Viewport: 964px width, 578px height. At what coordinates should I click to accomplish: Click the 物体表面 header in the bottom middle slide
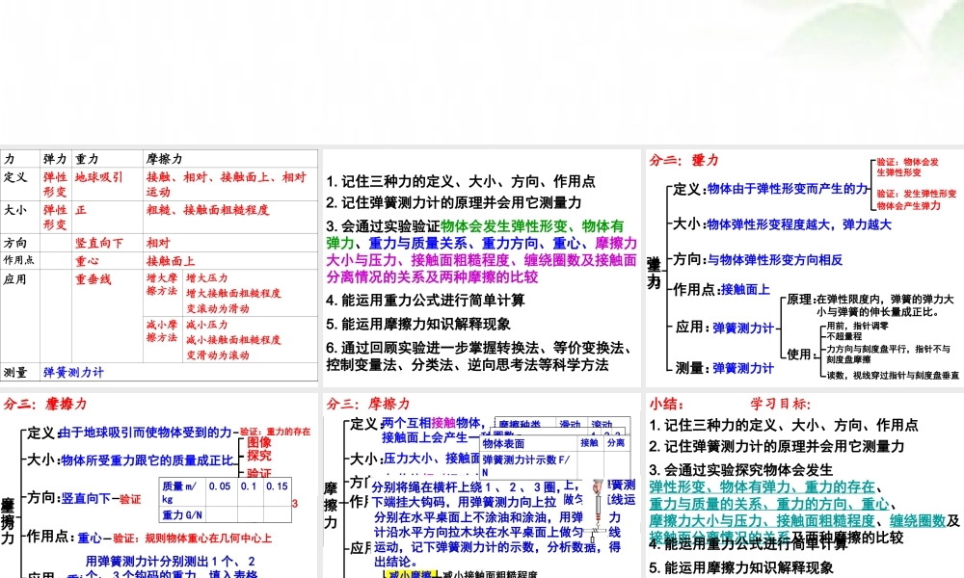(x=503, y=444)
